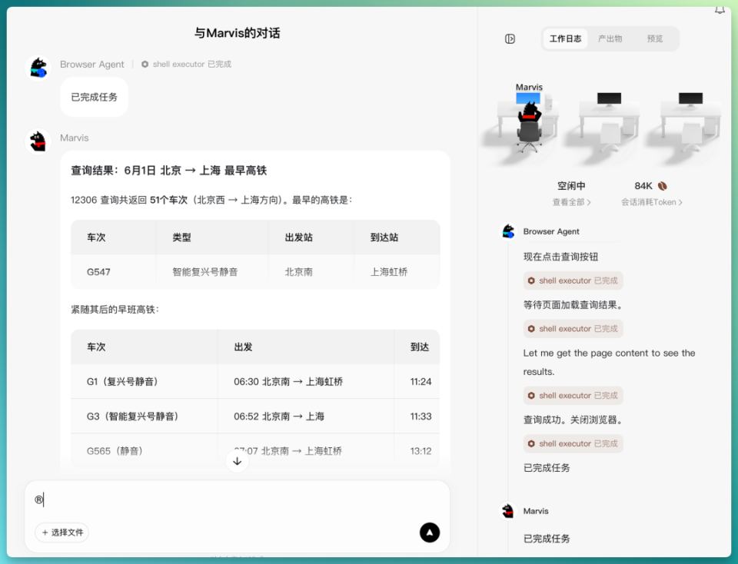The image size is (738, 564).
Task: Click the 11:24 arrival time
Action: (x=421, y=381)
